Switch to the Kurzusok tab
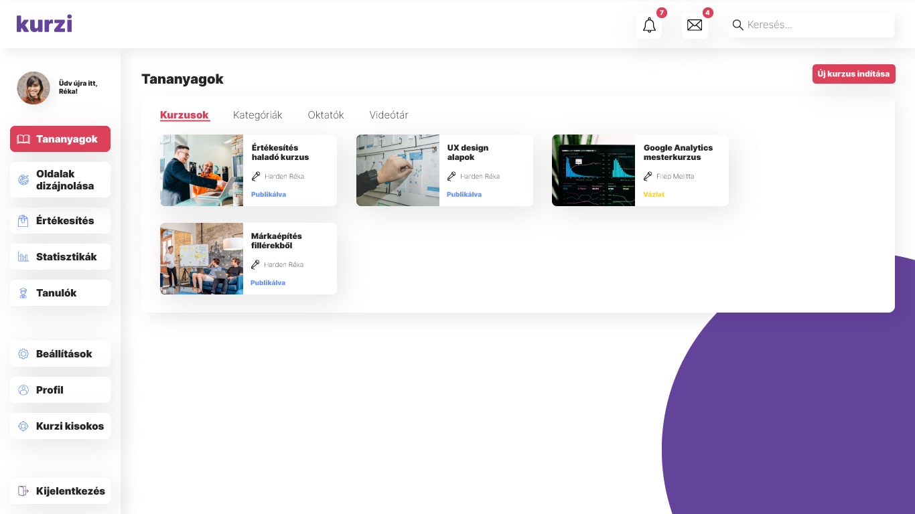 coord(184,115)
